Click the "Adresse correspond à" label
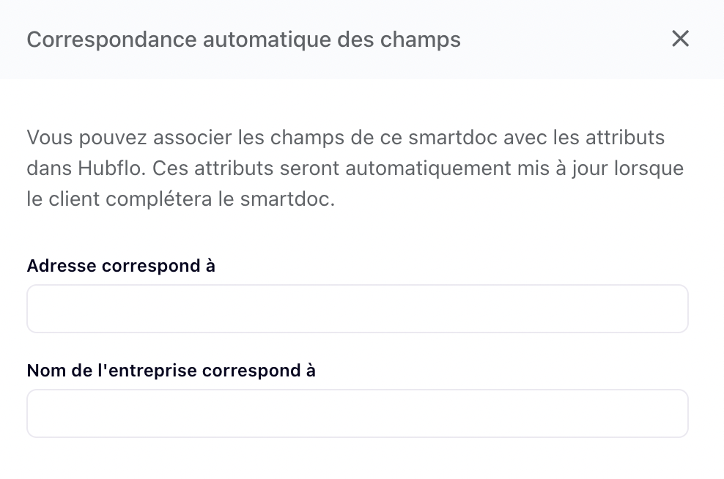This screenshot has width=724, height=479. [121, 266]
